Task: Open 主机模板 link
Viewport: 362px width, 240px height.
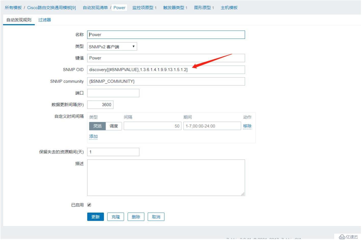Action: pos(229,8)
